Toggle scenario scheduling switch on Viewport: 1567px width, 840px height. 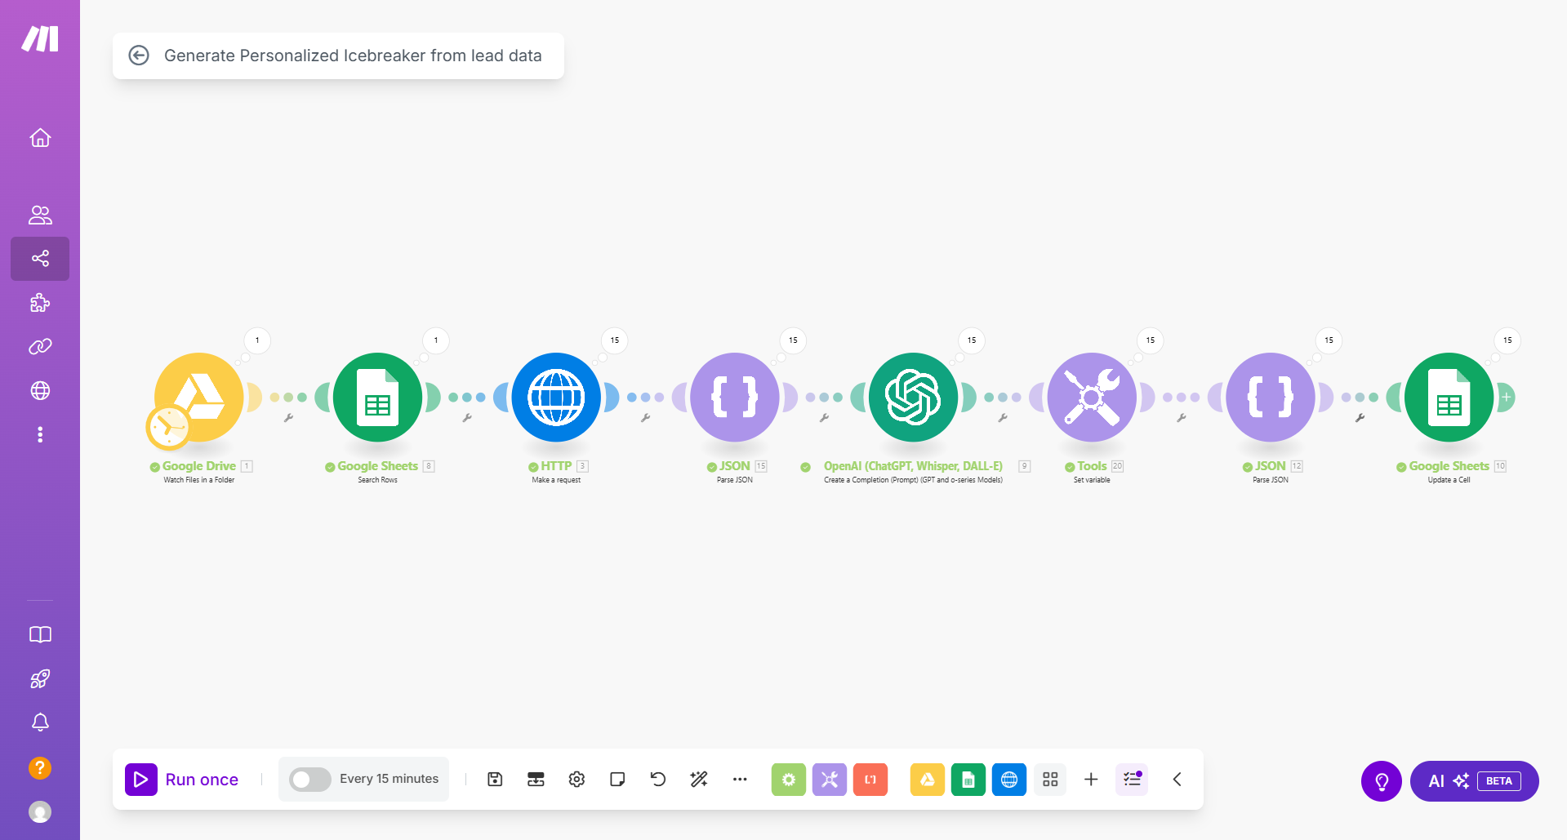310,780
